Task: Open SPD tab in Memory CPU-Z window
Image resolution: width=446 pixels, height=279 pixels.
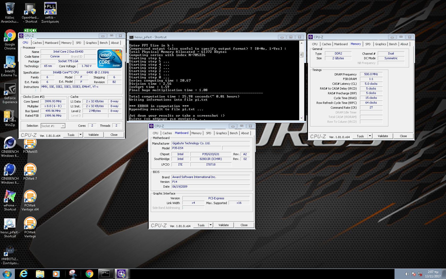Action: tap(368, 44)
